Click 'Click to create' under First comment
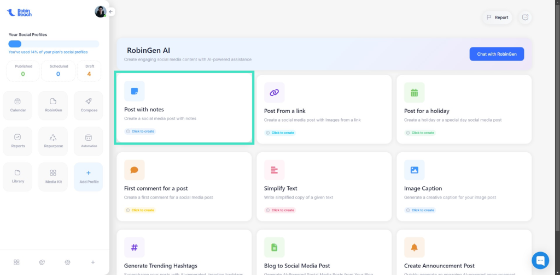This screenshot has width=560, height=275. pyautogui.click(x=140, y=210)
